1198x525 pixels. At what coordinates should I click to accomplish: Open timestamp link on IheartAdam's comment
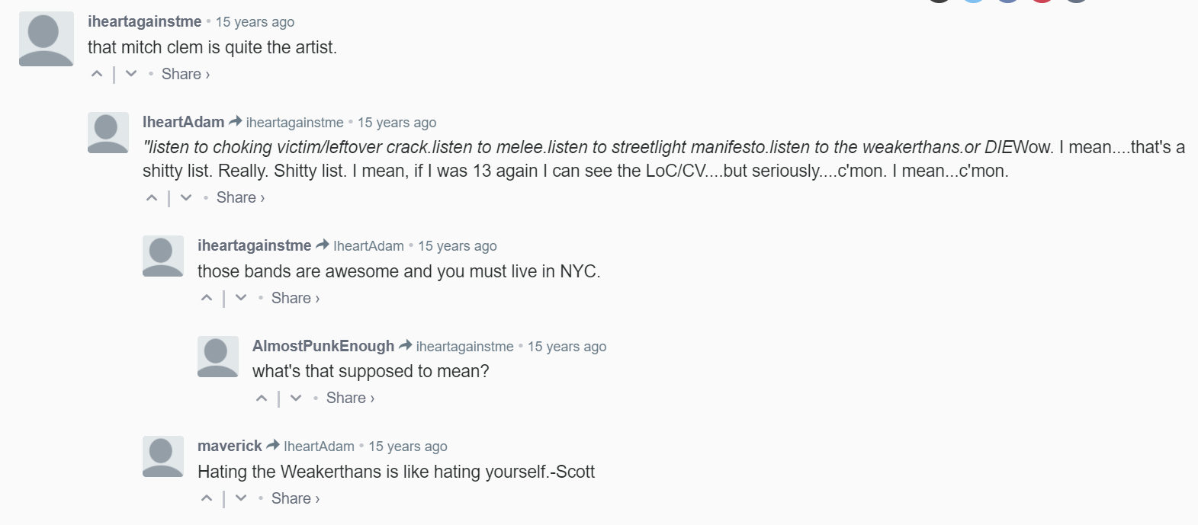click(x=397, y=123)
